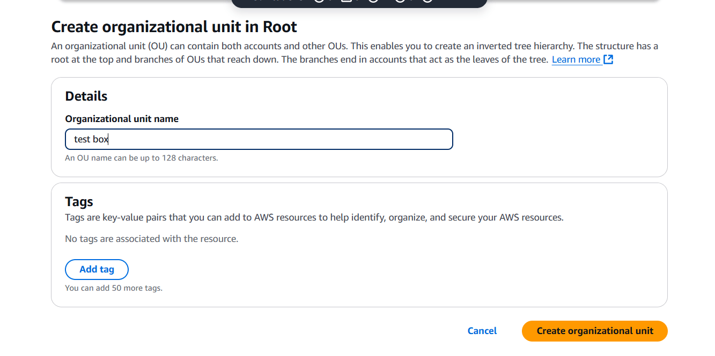
Task: Click the Tags key-value pairs description text
Action: pyautogui.click(x=314, y=218)
